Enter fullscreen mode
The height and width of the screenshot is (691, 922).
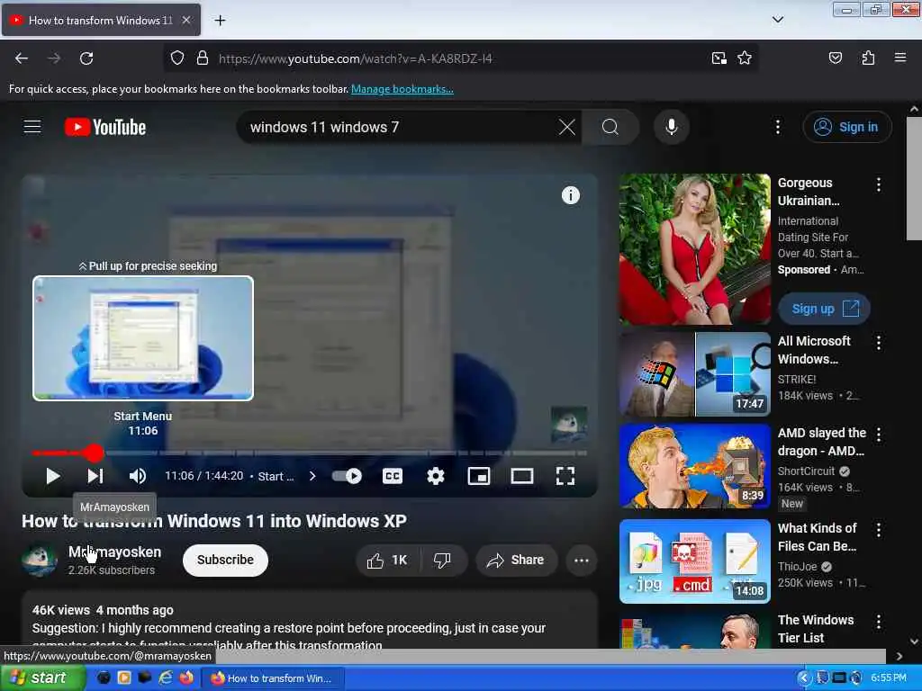click(x=565, y=476)
